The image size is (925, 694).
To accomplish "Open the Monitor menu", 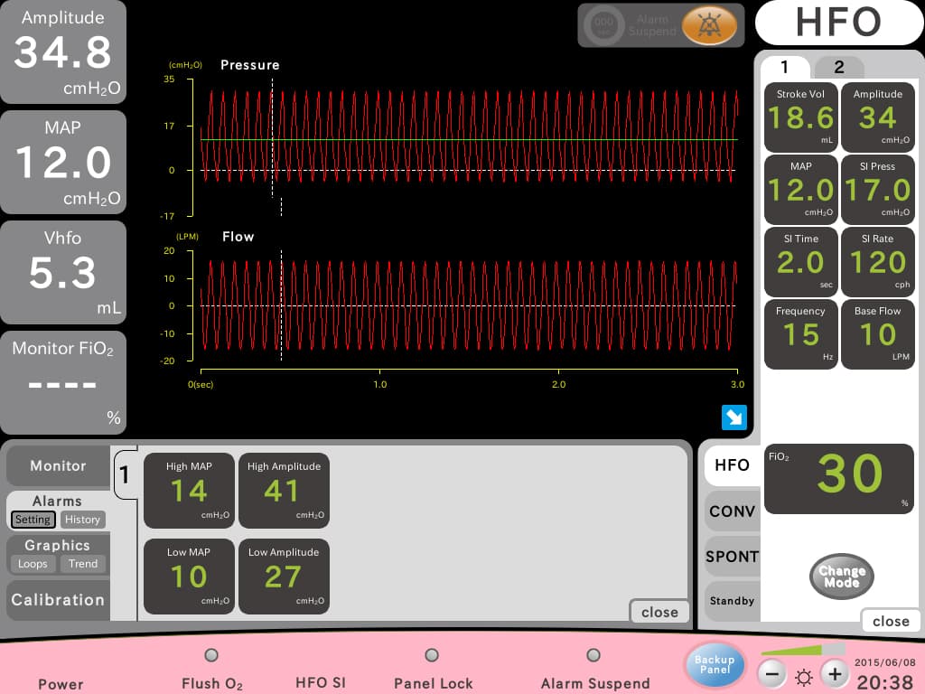I will click(x=58, y=465).
